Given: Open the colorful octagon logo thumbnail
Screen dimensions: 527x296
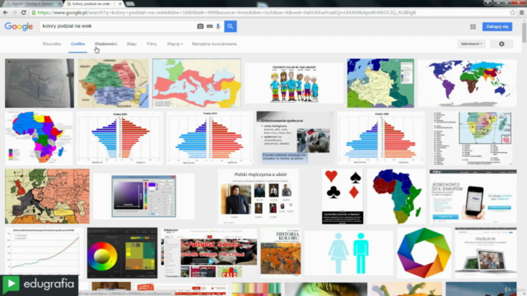Looking at the screenshot, I should pos(424,252).
